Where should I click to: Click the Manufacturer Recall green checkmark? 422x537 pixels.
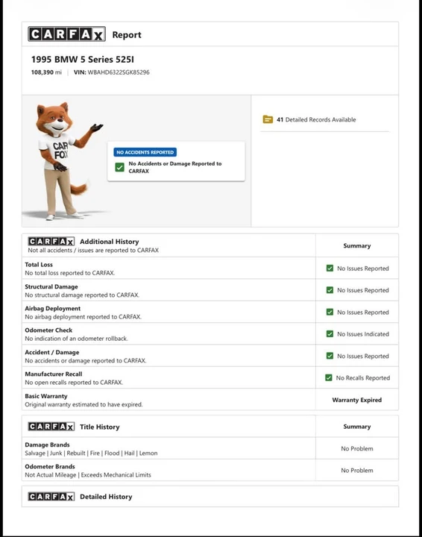point(329,377)
